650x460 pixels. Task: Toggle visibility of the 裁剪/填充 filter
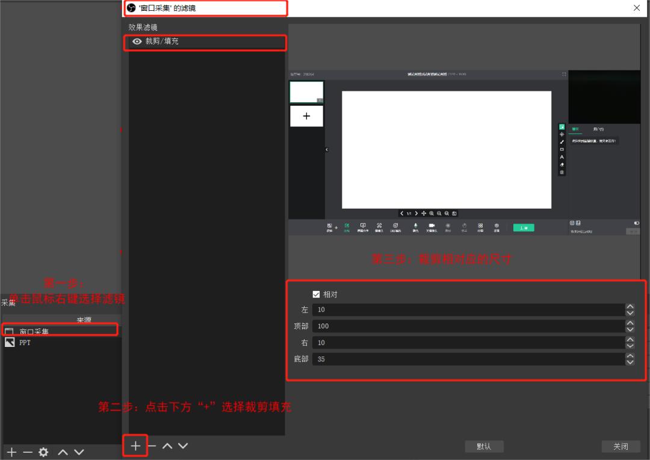[137, 41]
